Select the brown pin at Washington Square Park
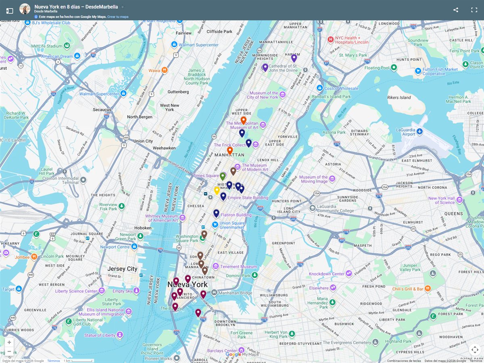484x363 pixels. [204, 234]
